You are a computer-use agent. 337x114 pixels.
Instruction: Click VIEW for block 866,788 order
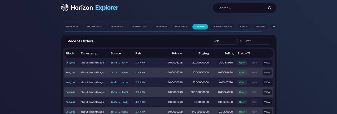pyautogui.click(x=267, y=82)
